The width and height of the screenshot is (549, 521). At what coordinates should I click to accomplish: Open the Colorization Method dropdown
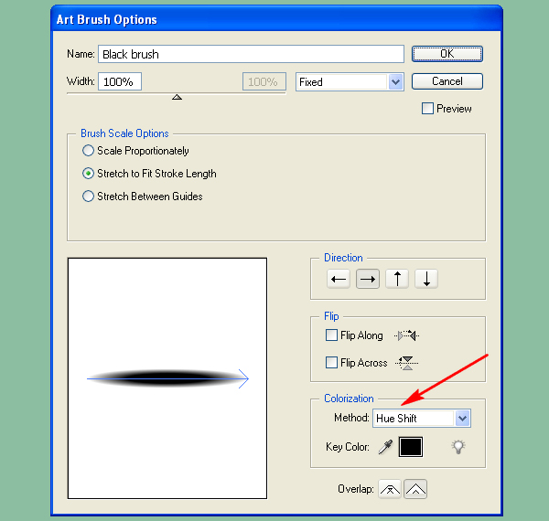point(422,419)
